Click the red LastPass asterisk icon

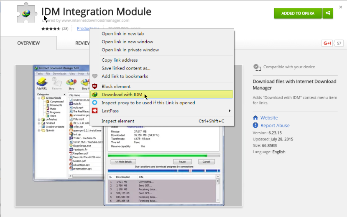coord(95,111)
